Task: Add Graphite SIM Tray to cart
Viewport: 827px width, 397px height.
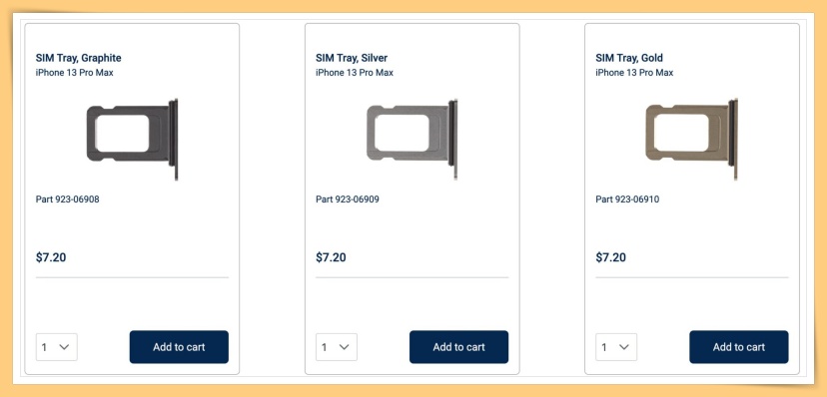Action: click(179, 347)
